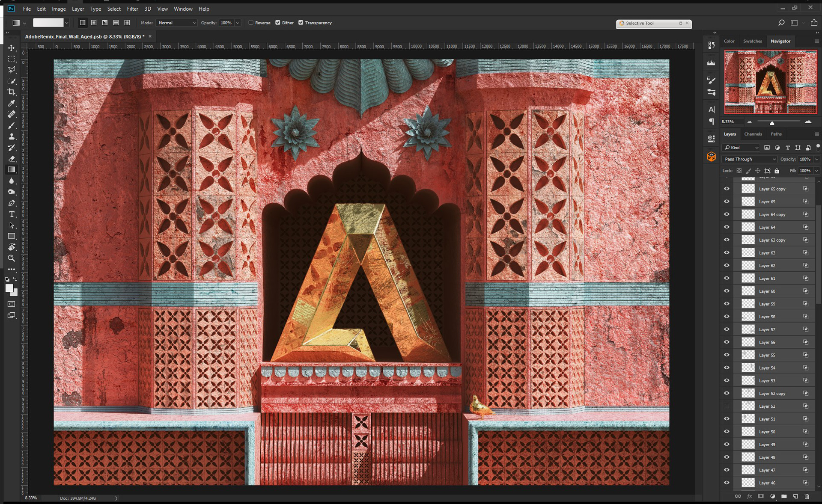This screenshot has height=504, width=822.
Task: Select the Eyedropper tool
Action: (12, 103)
